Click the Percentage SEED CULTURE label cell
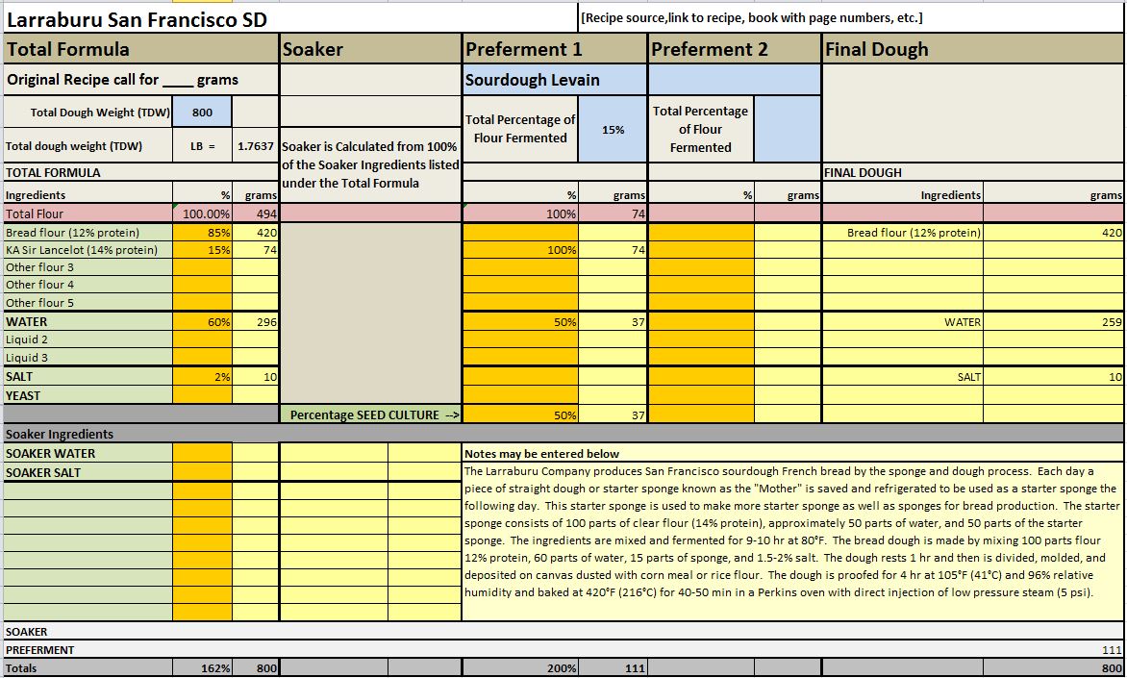1127x678 pixels. [x=371, y=414]
